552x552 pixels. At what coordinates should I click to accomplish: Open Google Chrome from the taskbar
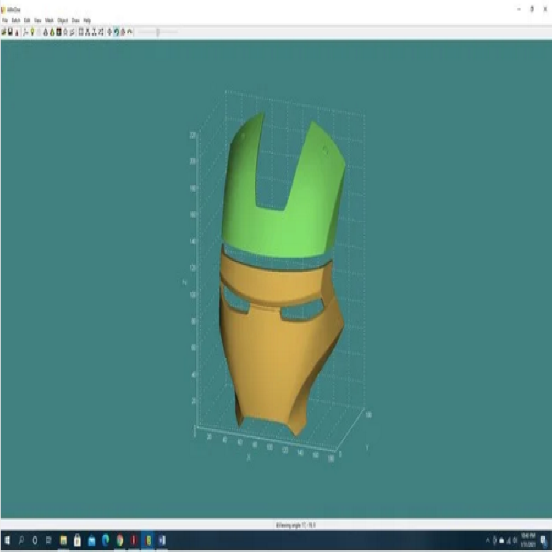[120, 540]
